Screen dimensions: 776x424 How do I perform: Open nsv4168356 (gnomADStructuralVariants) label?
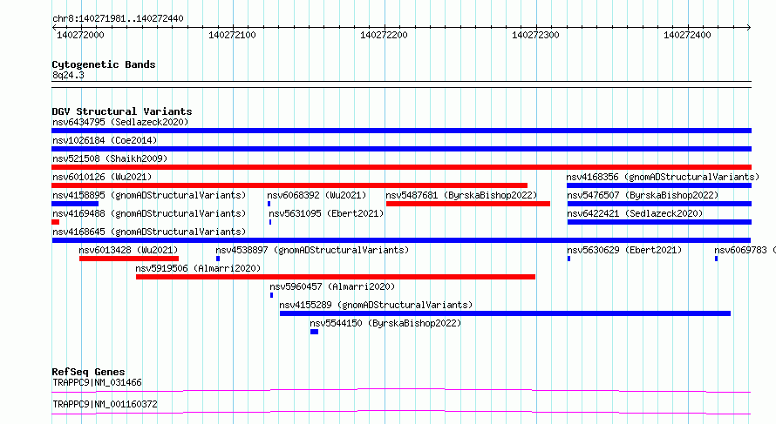coord(663,177)
